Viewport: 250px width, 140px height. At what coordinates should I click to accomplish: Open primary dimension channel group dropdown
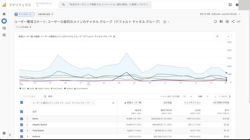pyautogui.click(x=63, y=103)
